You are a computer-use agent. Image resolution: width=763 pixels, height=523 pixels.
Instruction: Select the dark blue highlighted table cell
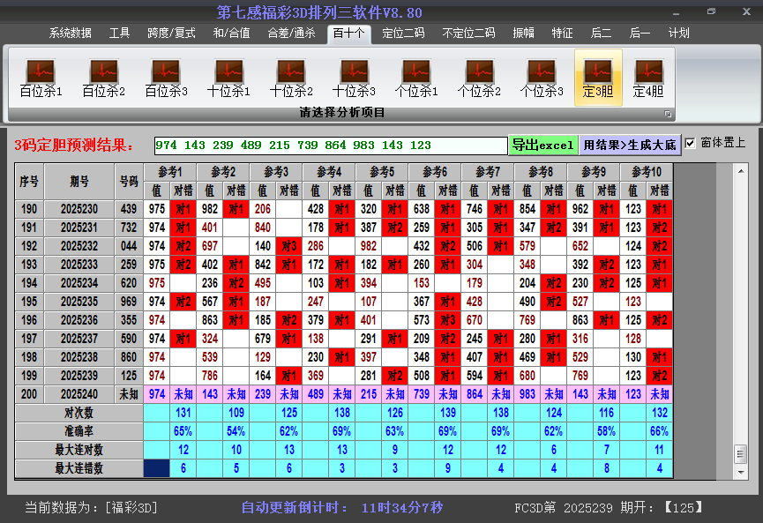coord(157,469)
